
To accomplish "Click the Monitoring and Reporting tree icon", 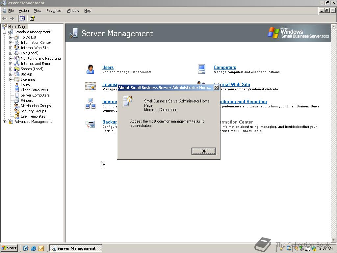I will click(17, 58).
